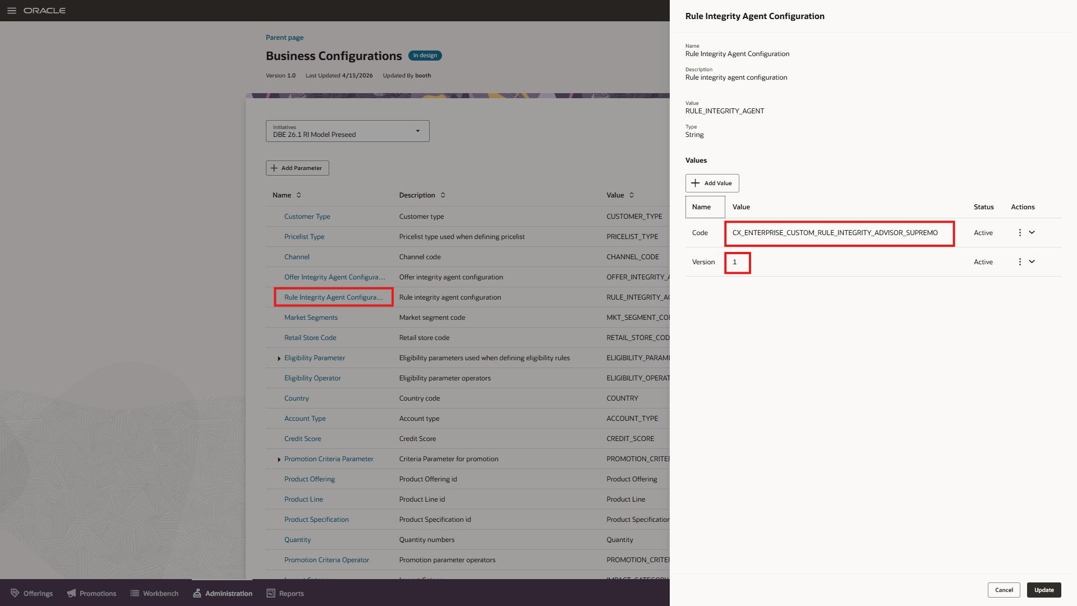
Task: Click the CREDIT_SCORE value cell
Action: pos(630,439)
